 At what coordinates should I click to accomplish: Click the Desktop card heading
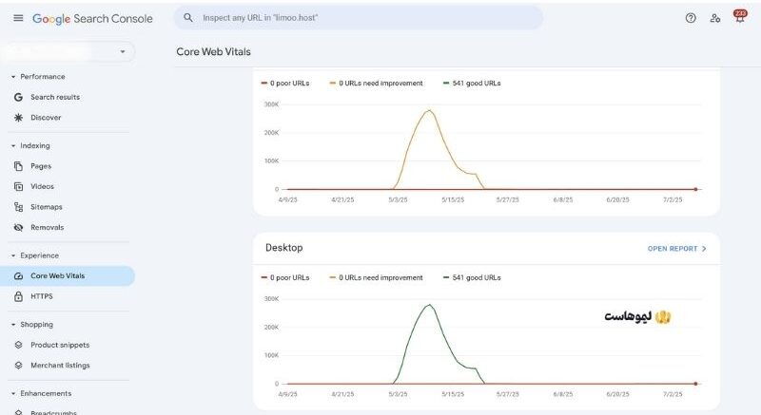pyautogui.click(x=283, y=248)
